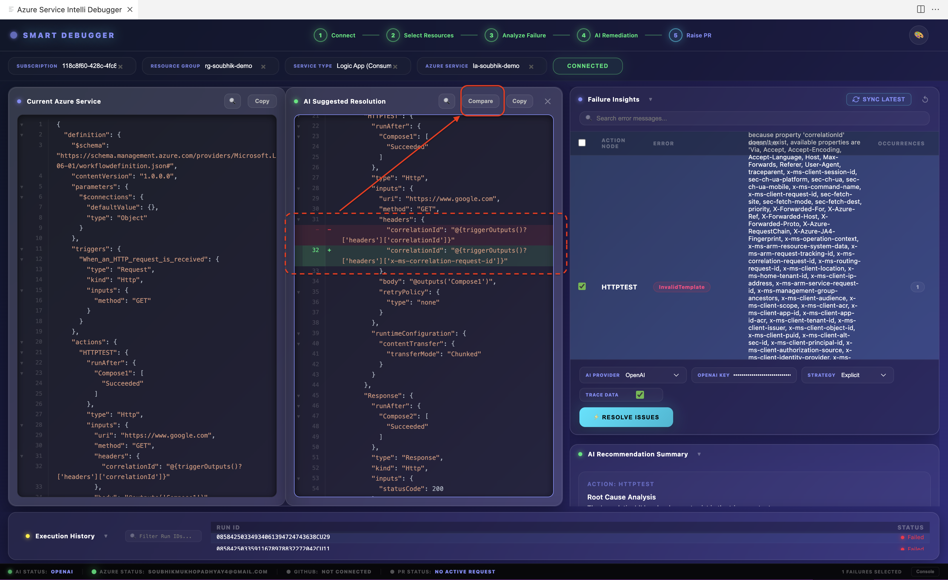Fold line 20 "actions" in Current Azure Service

21,342
